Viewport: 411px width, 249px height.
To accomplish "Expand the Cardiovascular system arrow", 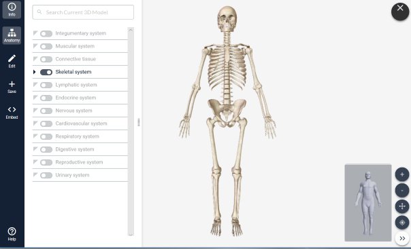I will 35,123.
